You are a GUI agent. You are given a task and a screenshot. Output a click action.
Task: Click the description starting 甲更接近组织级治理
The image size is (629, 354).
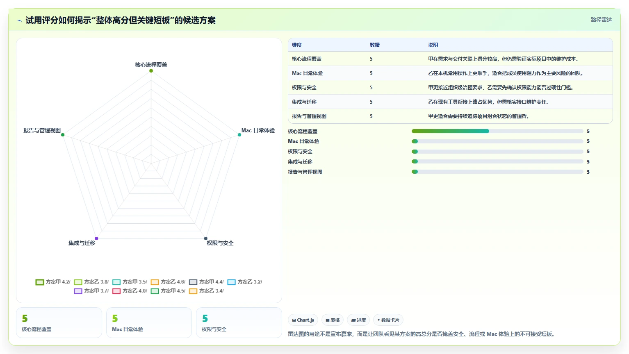[x=501, y=88]
